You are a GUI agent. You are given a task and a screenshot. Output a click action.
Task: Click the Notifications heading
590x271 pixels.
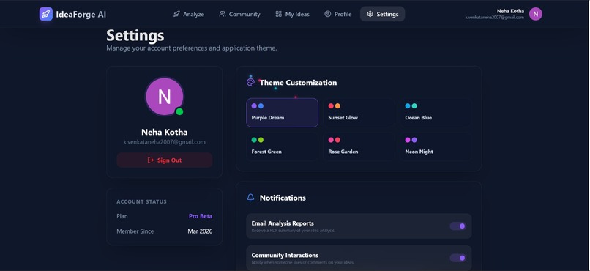point(283,198)
